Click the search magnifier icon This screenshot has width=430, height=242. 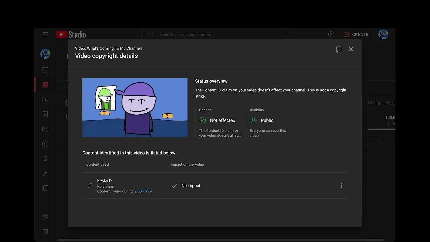pos(151,34)
